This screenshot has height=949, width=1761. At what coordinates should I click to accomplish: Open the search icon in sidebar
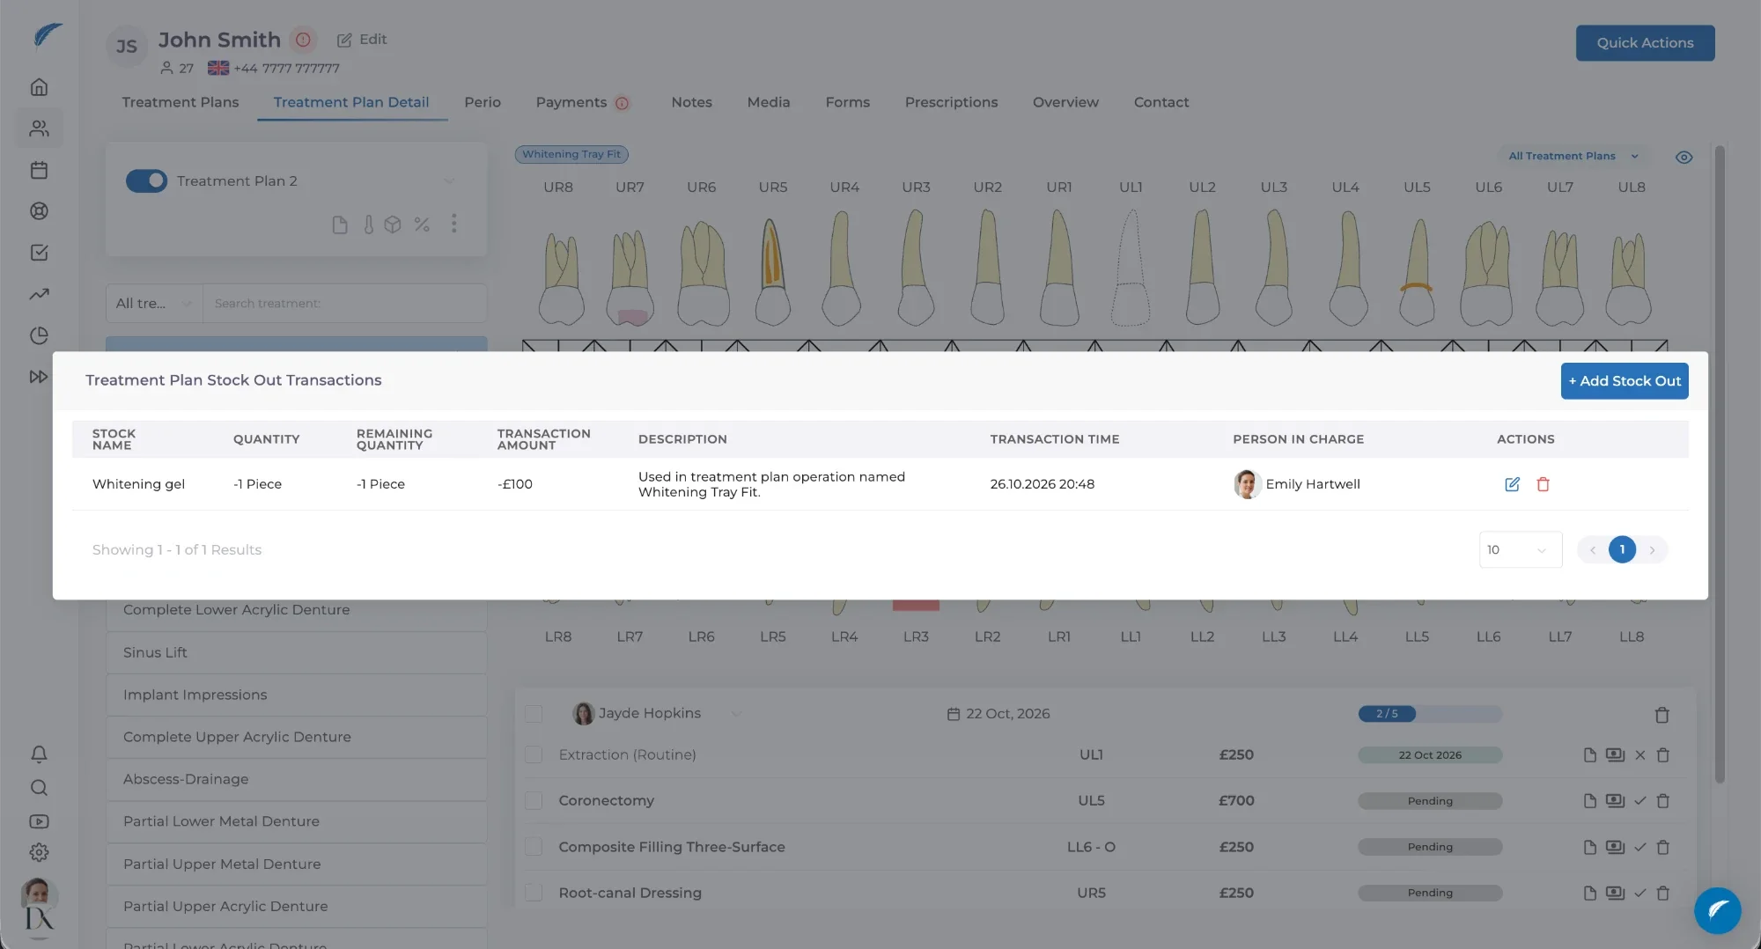click(x=39, y=788)
